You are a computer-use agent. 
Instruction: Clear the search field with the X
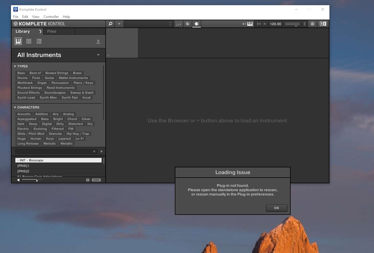tap(94, 151)
